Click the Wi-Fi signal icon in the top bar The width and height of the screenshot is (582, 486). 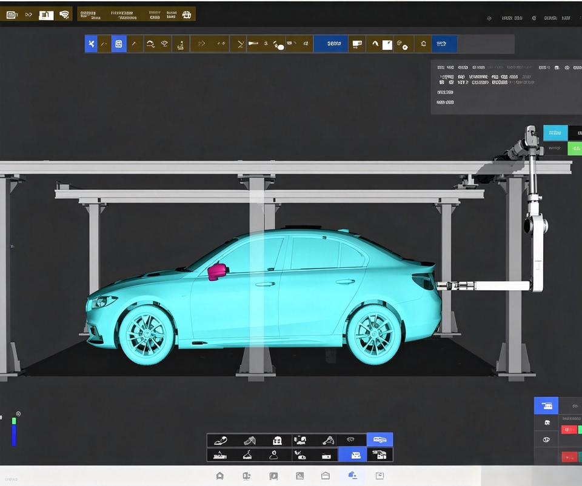(x=64, y=15)
